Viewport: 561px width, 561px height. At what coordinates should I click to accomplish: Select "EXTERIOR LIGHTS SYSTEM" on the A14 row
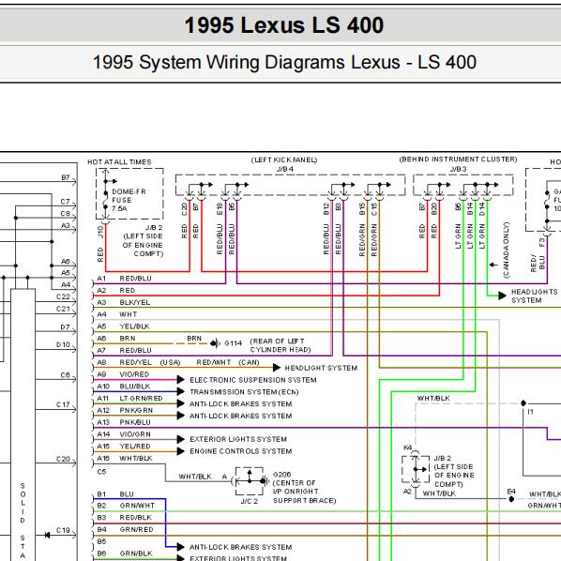click(238, 439)
